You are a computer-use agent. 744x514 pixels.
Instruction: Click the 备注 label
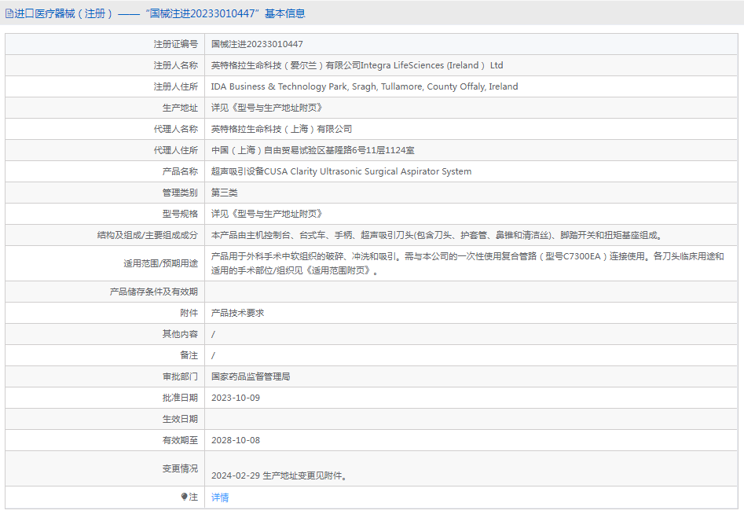pos(189,355)
